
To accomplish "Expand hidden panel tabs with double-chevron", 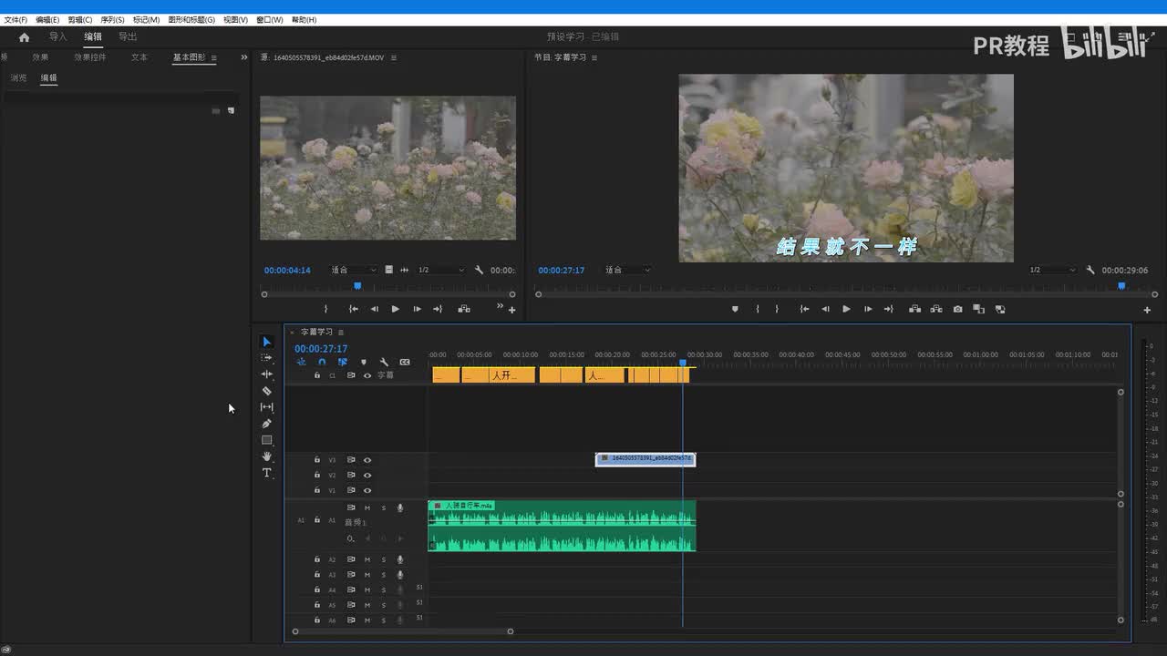I will click(x=243, y=57).
